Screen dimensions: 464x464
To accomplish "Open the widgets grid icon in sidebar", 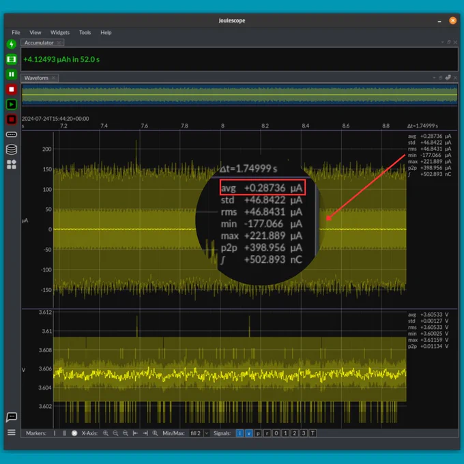I will coord(11,164).
